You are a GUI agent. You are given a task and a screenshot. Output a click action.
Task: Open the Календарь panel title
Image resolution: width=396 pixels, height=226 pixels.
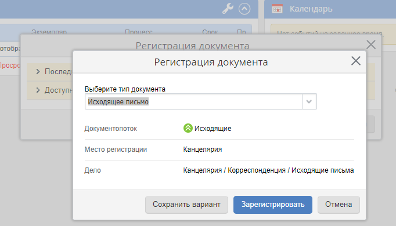tap(311, 9)
